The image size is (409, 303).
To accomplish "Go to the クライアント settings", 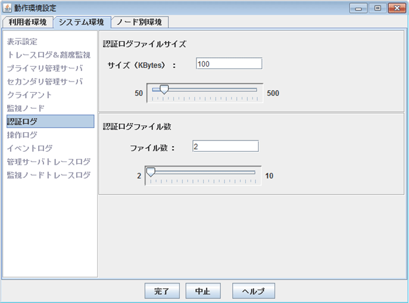I will pos(29,95).
